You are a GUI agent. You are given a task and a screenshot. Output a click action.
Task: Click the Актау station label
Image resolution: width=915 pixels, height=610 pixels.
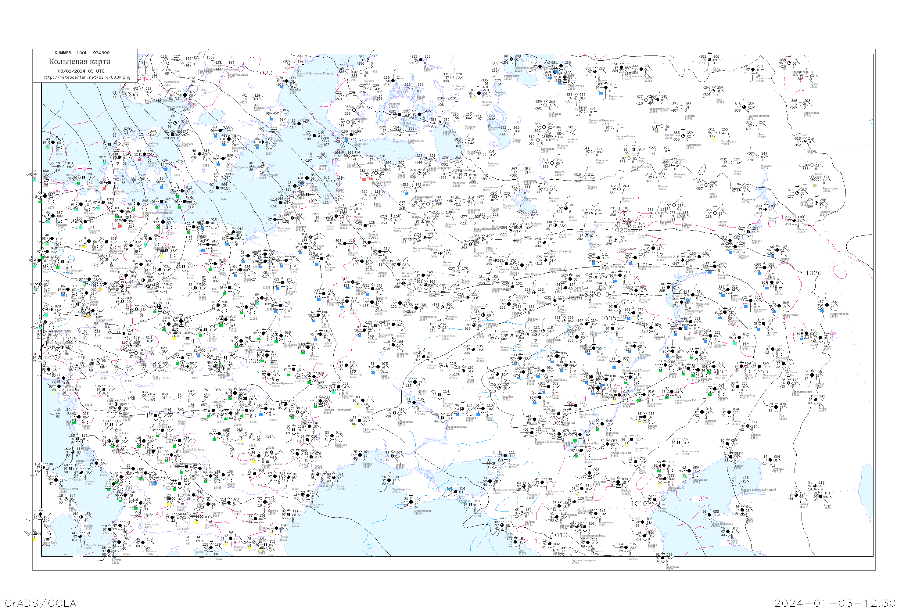tap(735, 540)
